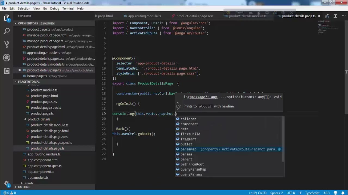Change end of line via LF

pyautogui.click(x=300, y=193)
